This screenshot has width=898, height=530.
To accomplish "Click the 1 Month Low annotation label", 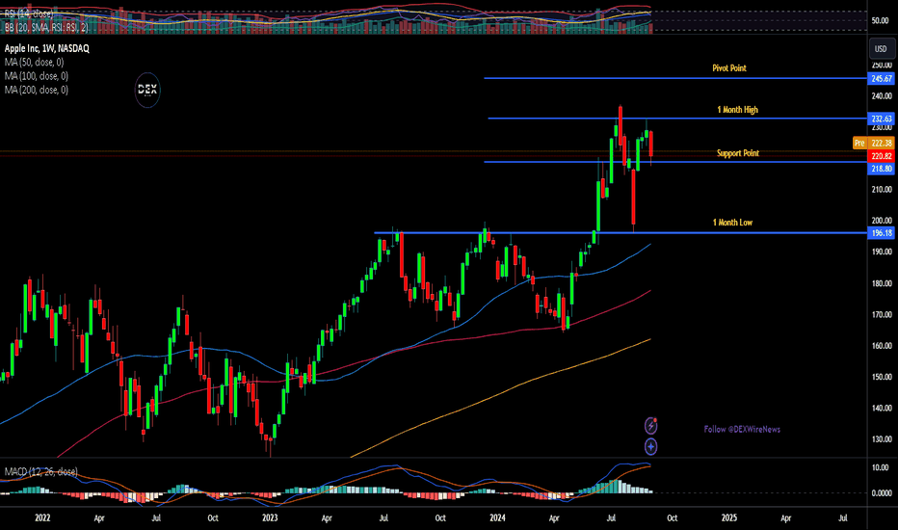I will (x=732, y=223).
